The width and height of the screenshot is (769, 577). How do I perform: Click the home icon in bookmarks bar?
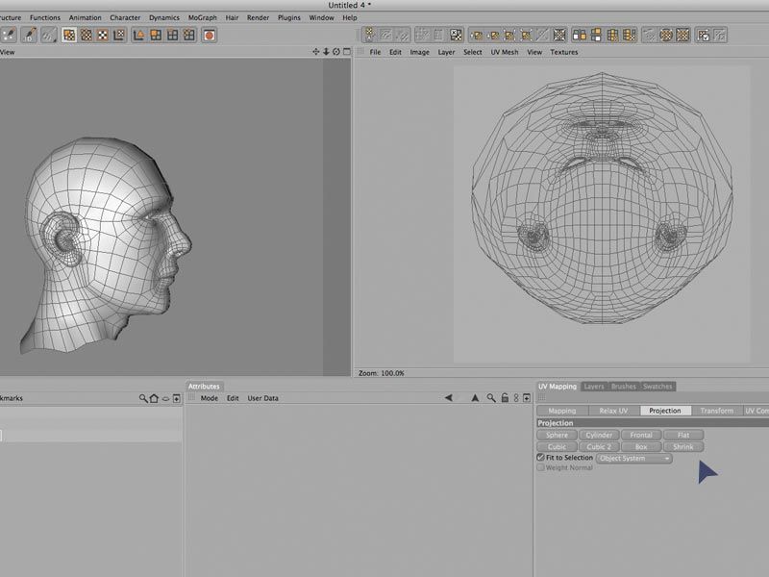pos(154,398)
